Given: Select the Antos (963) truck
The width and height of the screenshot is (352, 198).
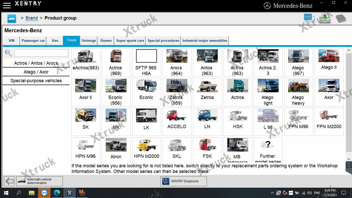Looking at the screenshot, I should [x=207, y=62].
